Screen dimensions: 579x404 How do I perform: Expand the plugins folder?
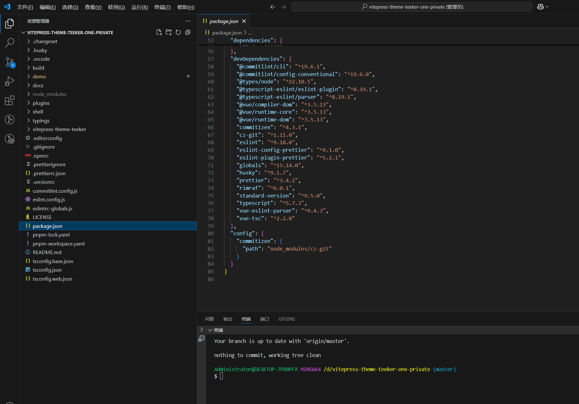[x=41, y=103]
